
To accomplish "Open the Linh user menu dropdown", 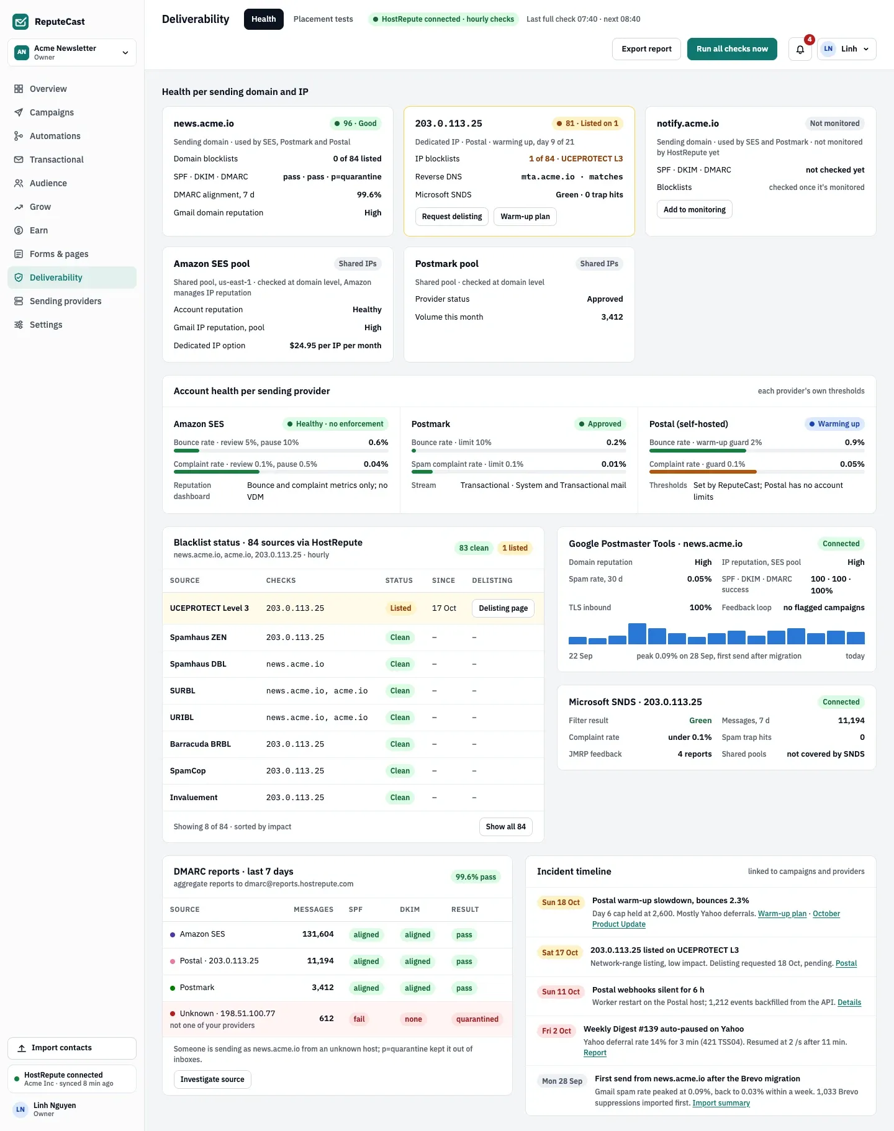I will pyautogui.click(x=847, y=49).
